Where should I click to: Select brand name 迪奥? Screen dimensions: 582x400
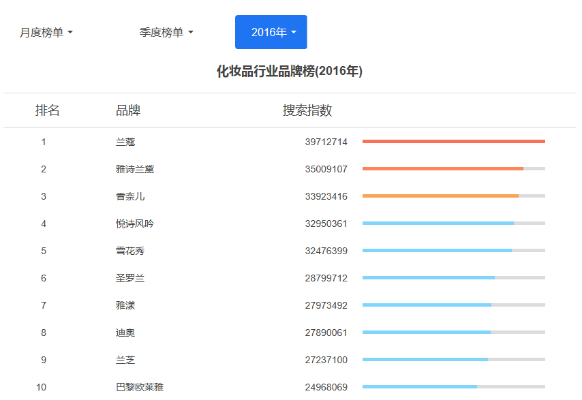click(125, 333)
